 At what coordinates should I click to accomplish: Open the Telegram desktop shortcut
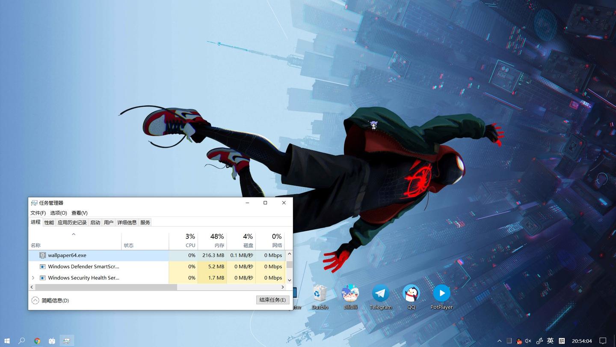[381, 296]
